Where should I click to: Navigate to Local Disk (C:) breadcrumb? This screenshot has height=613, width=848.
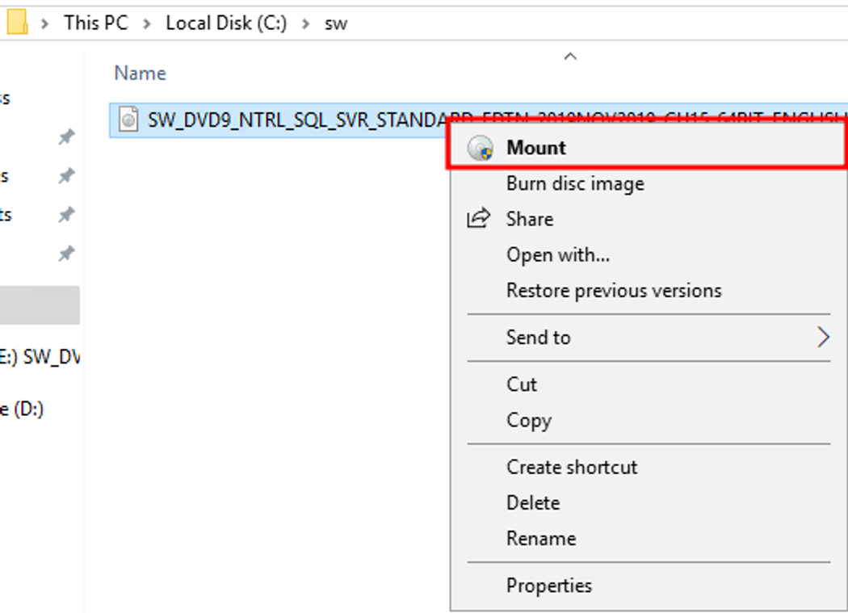226,23
